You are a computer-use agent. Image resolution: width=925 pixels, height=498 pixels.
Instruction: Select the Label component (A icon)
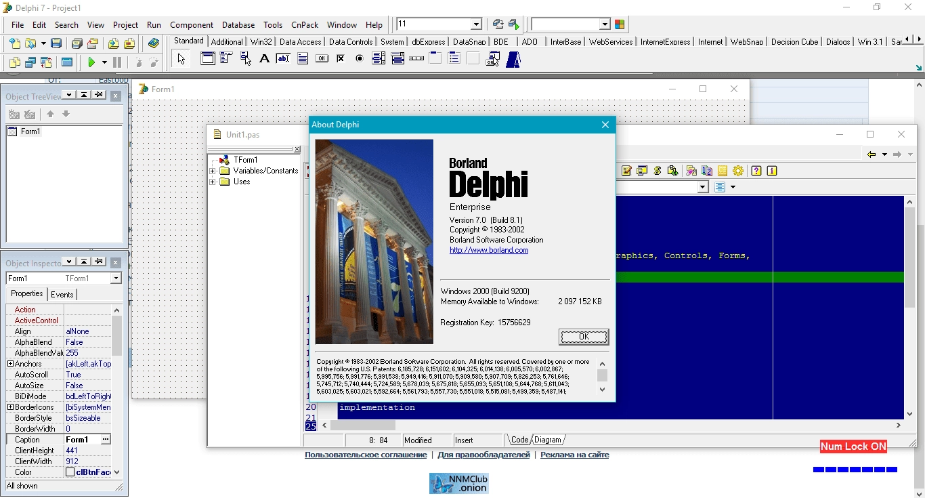coord(264,59)
